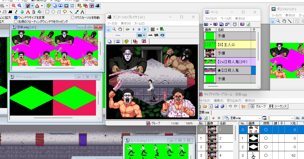The image size is (304, 159).
Task: Open ページ(P) menu in ページ window
Action: tap(226, 19)
